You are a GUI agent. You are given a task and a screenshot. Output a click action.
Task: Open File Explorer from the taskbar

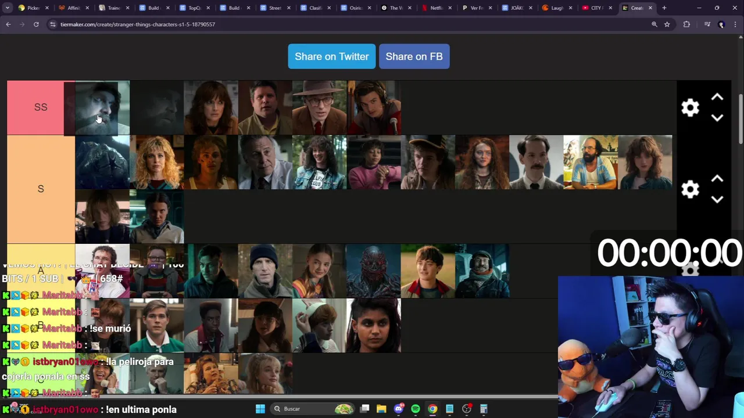click(381, 409)
